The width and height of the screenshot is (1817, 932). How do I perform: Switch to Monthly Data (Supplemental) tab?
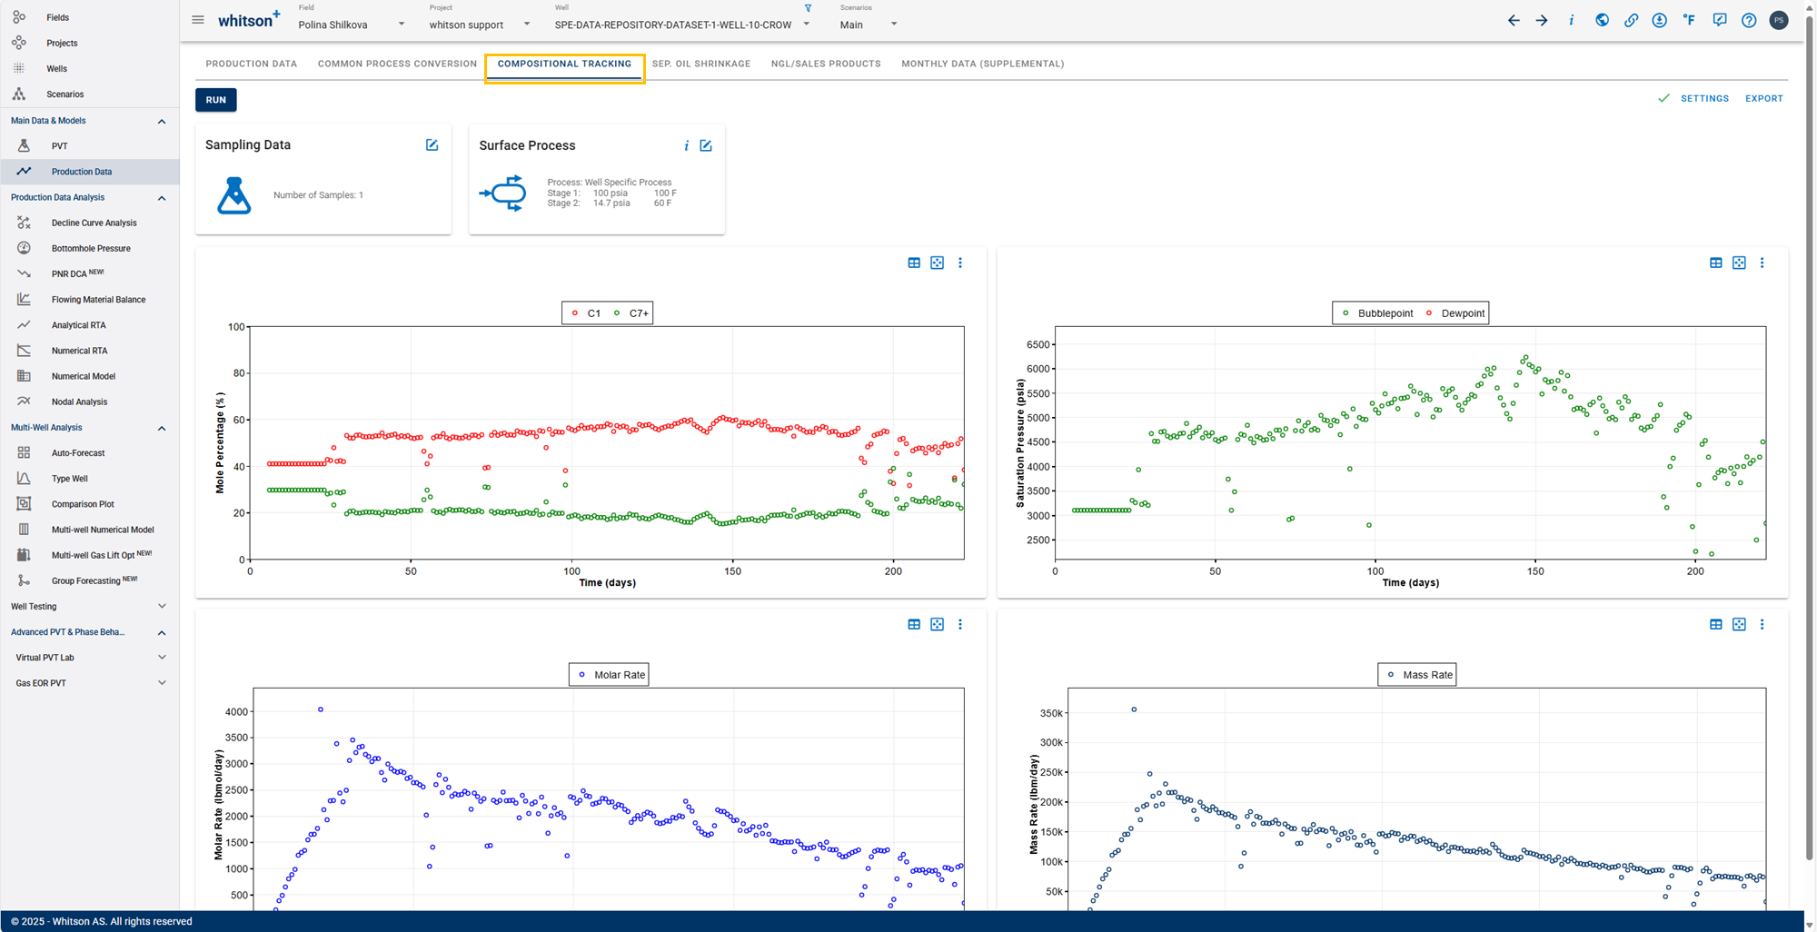(983, 64)
